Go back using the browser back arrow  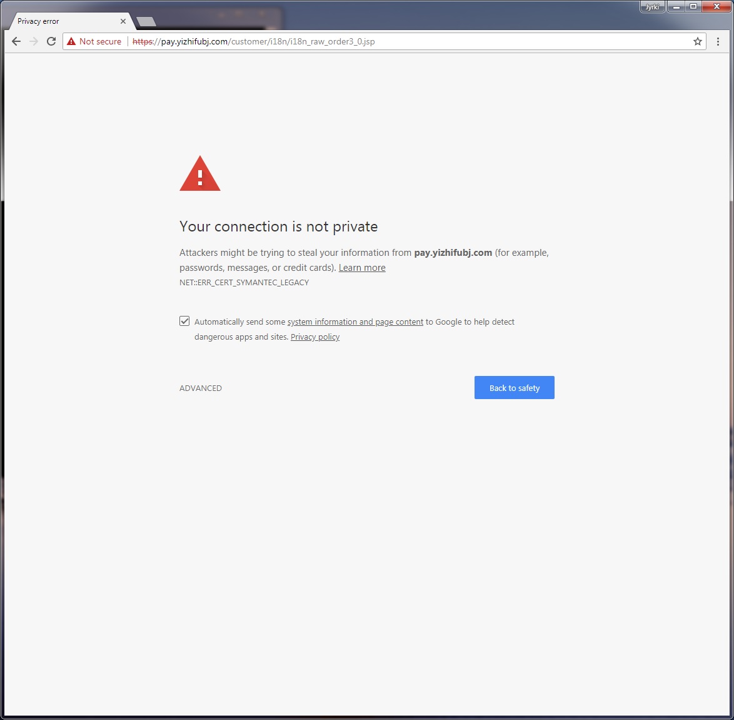(16, 41)
